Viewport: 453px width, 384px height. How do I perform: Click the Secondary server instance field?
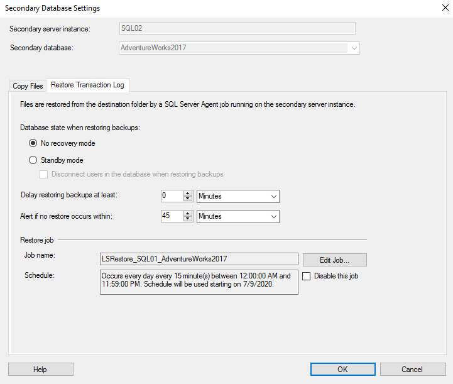coord(237,28)
